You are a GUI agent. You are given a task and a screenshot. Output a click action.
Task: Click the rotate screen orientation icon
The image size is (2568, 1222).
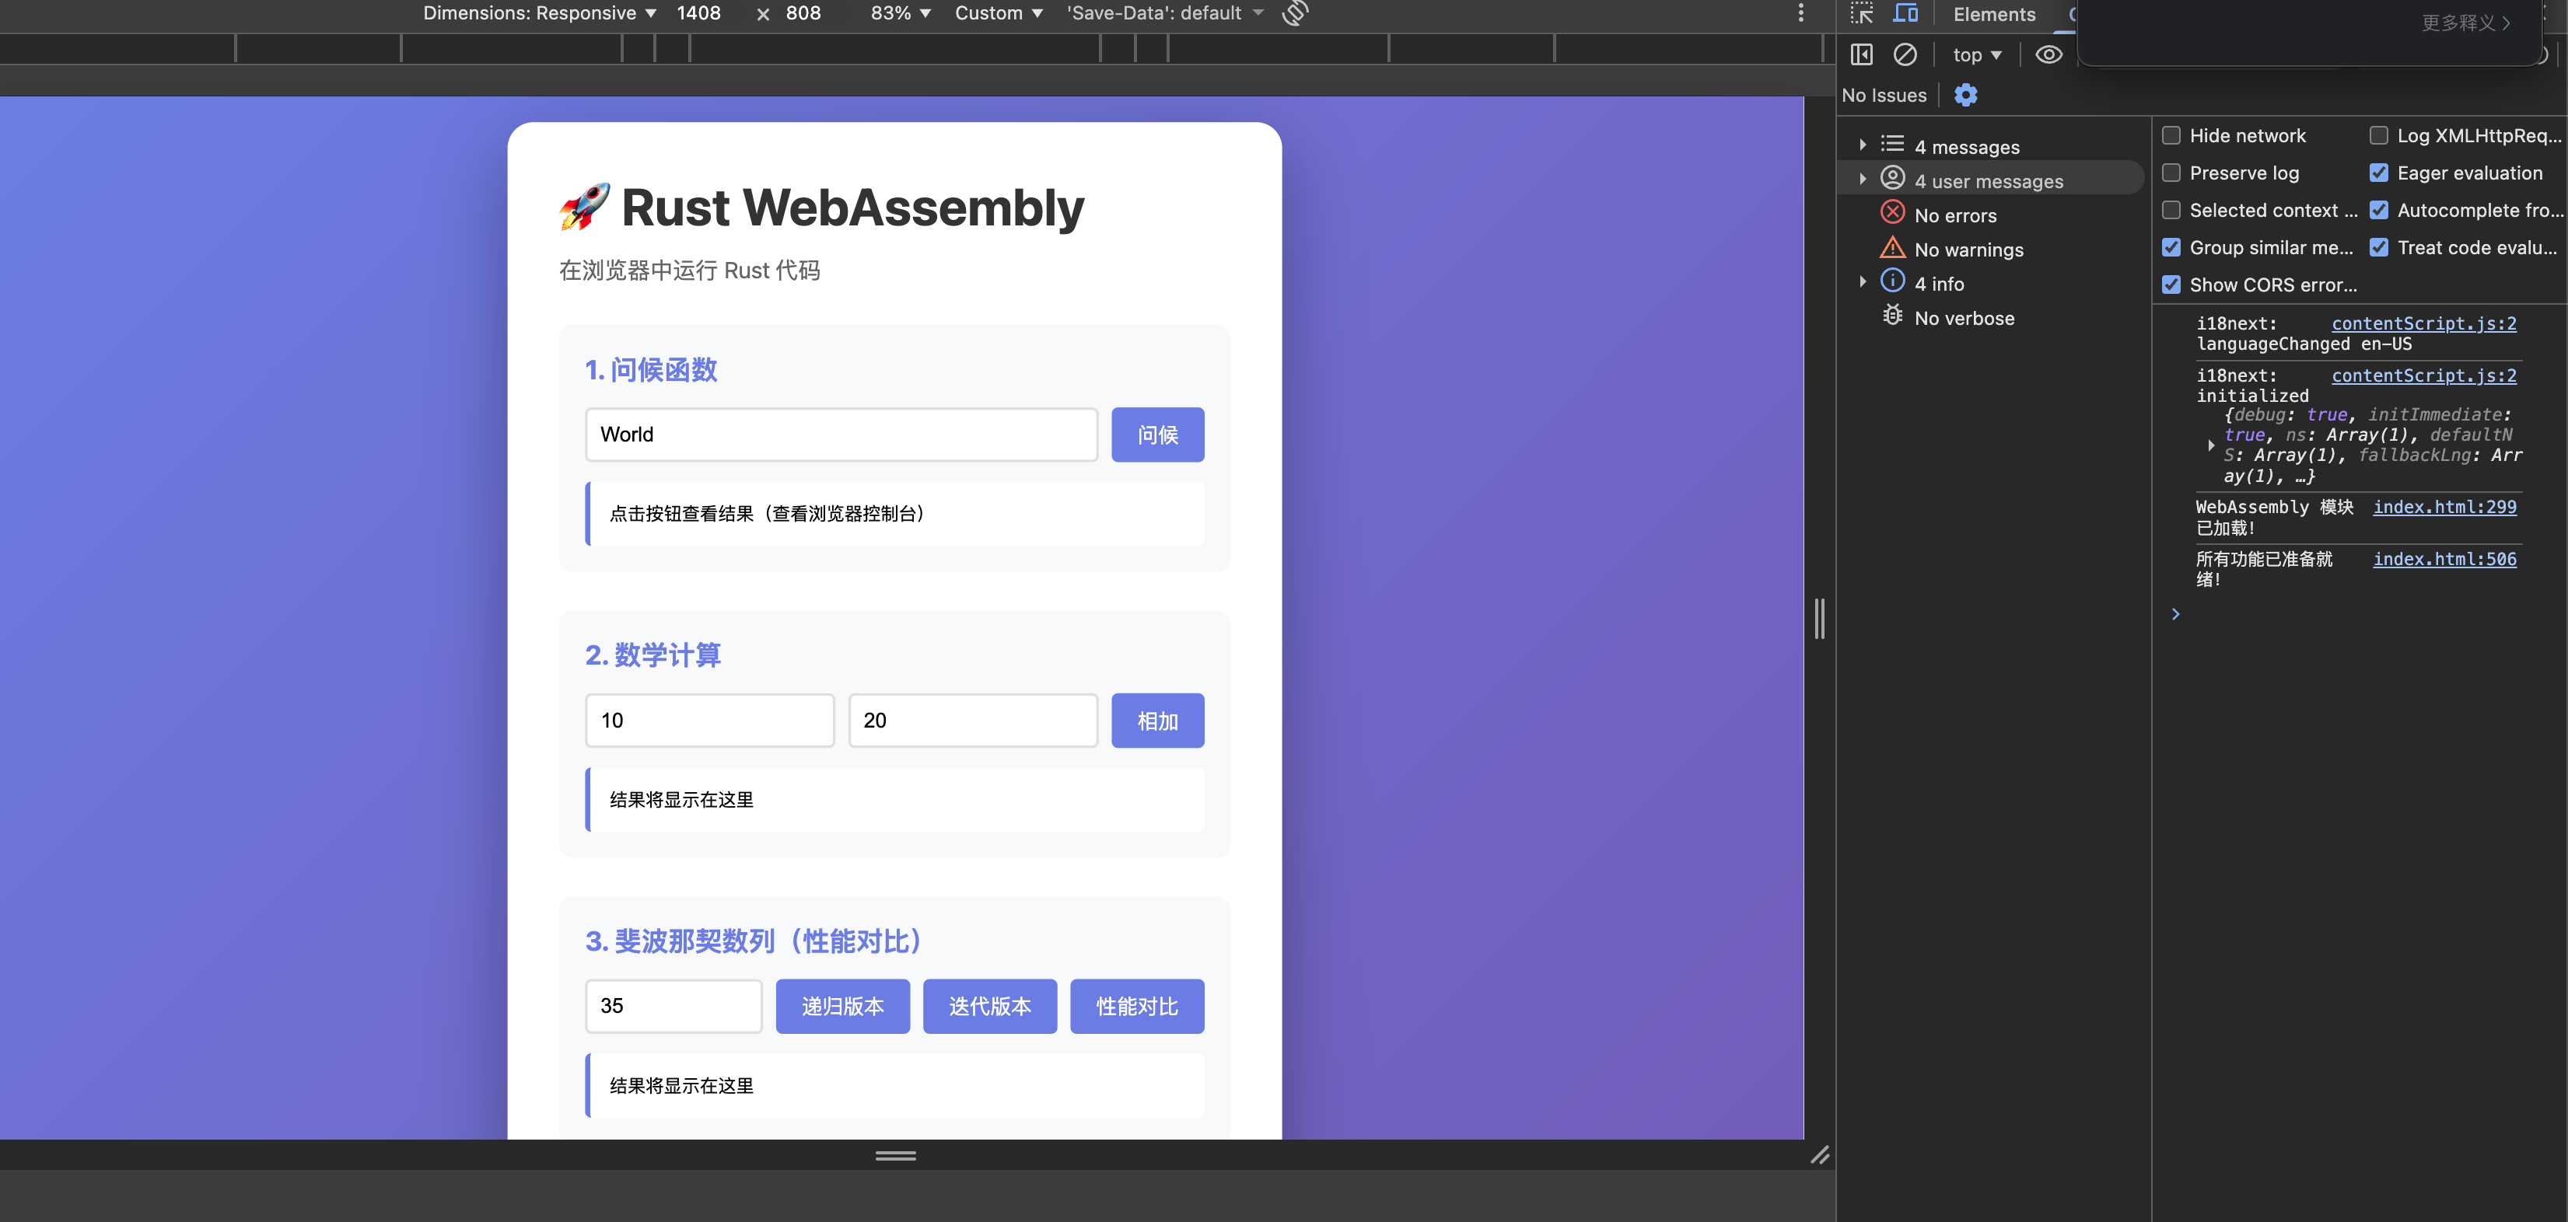(x=1294, y=14)
